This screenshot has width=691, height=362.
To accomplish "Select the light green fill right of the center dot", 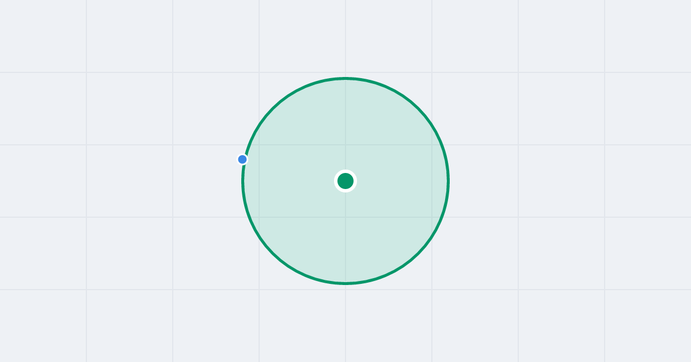I will pyautogui.click(x=397, y=181).
